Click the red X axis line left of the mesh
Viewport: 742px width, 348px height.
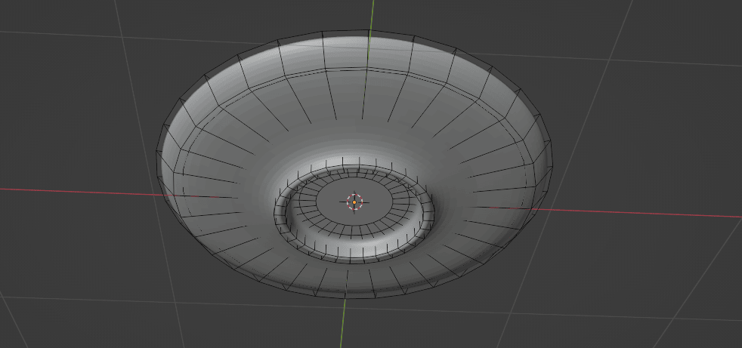(76, 192)
